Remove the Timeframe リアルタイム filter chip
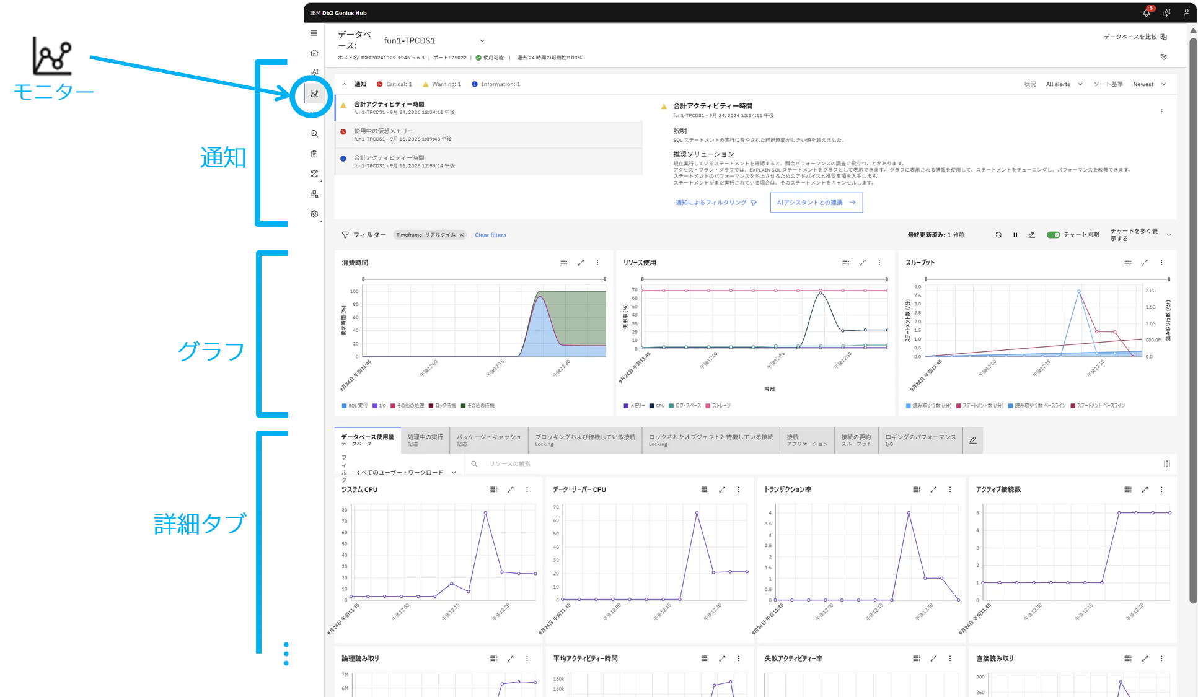Screen dimensions: 1198x697 (462, 235)
